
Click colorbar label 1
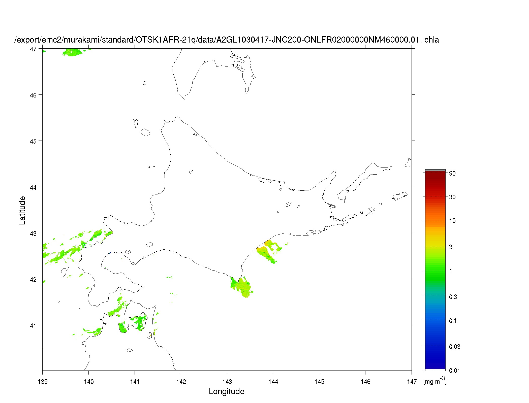[x=451, y=271]
